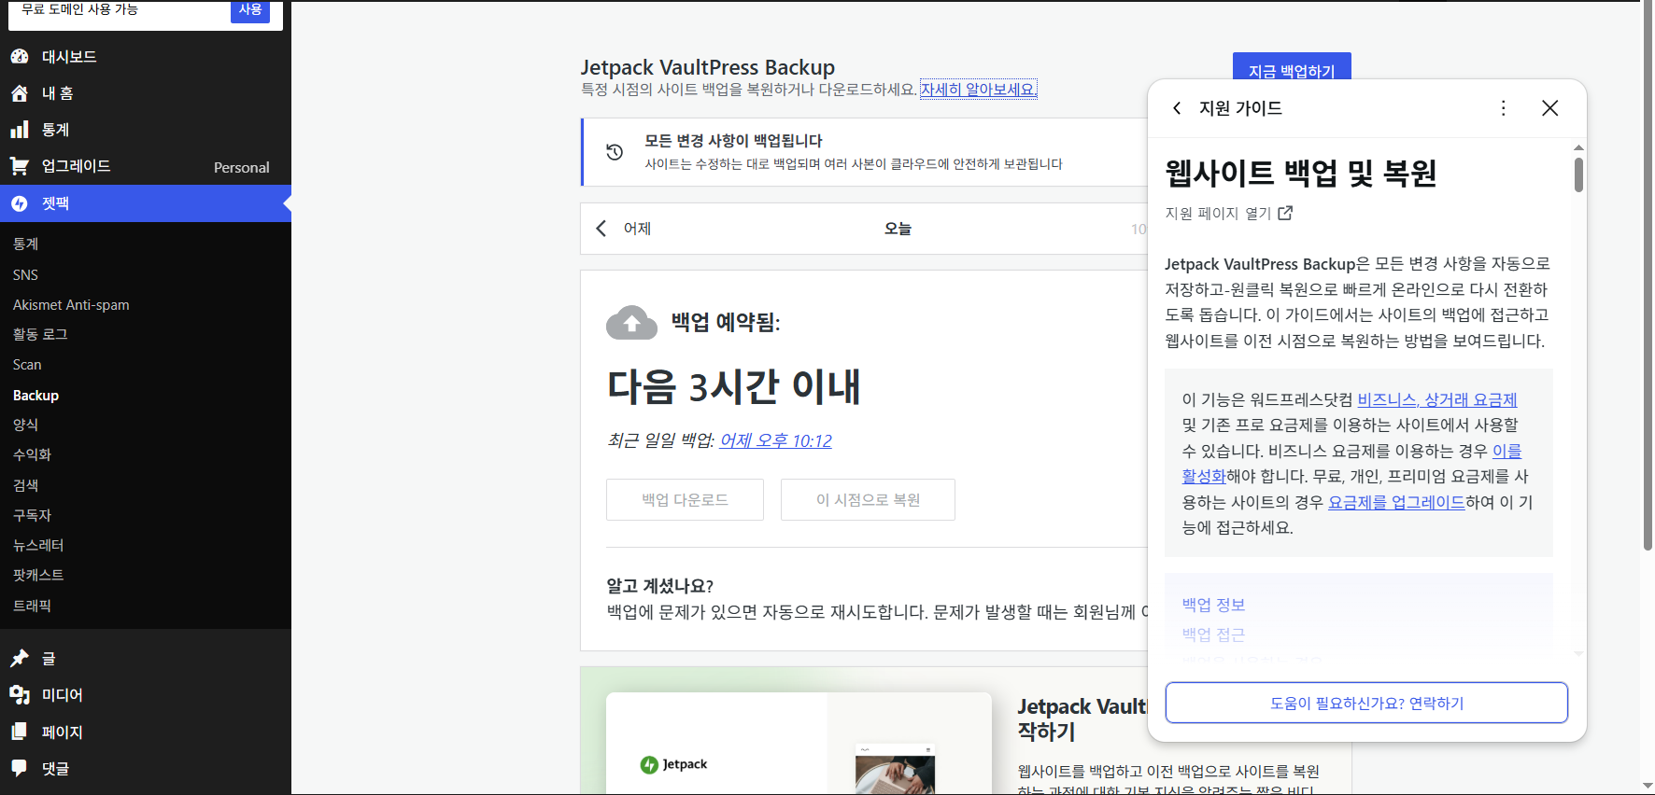Open 활동 로그 menu item
The height and width of the screenshot is (795, 1655).
[x=40, y=334]
